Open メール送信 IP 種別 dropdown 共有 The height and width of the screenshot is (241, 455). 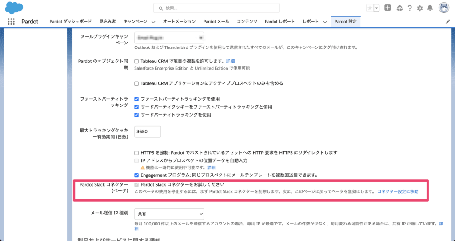169,214
